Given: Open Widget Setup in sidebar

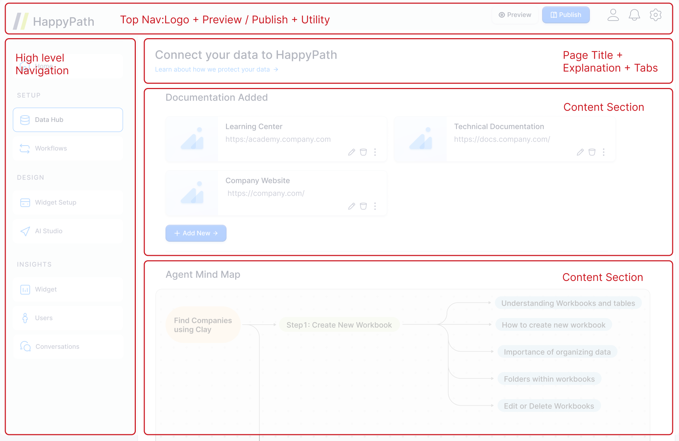Looking at the screenshot, I should (x=68, y=202).
